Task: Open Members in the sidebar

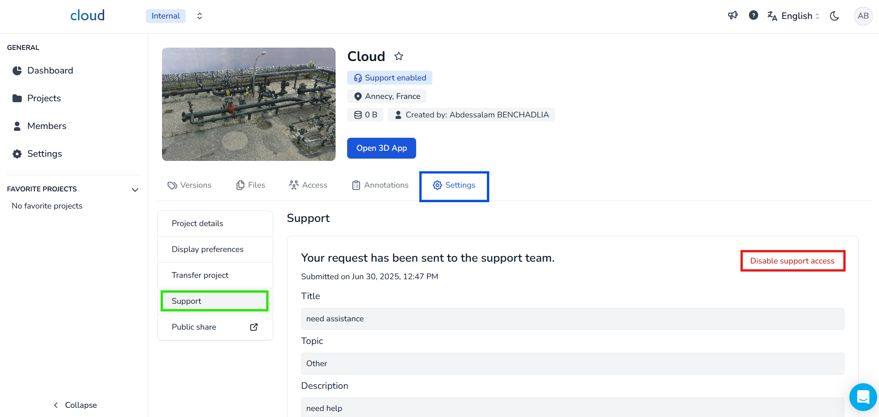Action: pos(46,126)
